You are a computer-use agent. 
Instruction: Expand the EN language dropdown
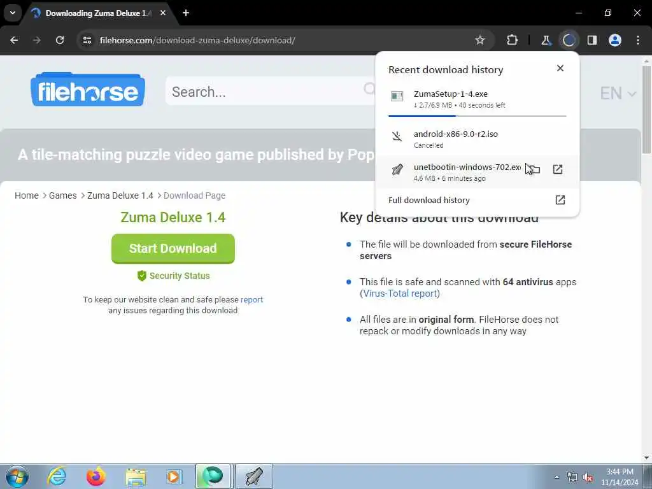coord(618,93)
